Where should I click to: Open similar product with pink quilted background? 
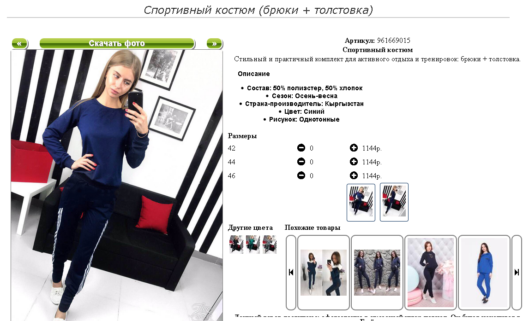431,273
